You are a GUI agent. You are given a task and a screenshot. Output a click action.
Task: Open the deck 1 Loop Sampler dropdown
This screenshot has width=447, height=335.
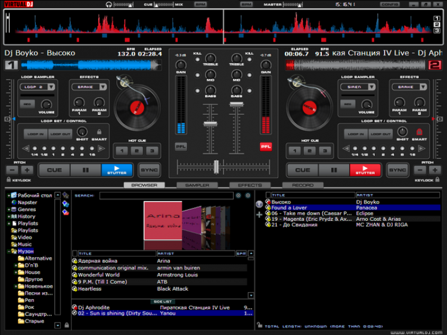(37, 87)
